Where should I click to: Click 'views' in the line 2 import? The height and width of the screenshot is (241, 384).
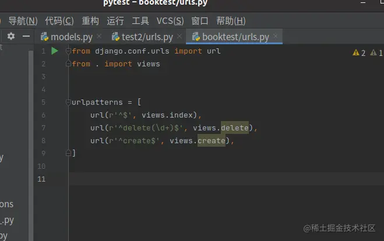tap(149, 64)
